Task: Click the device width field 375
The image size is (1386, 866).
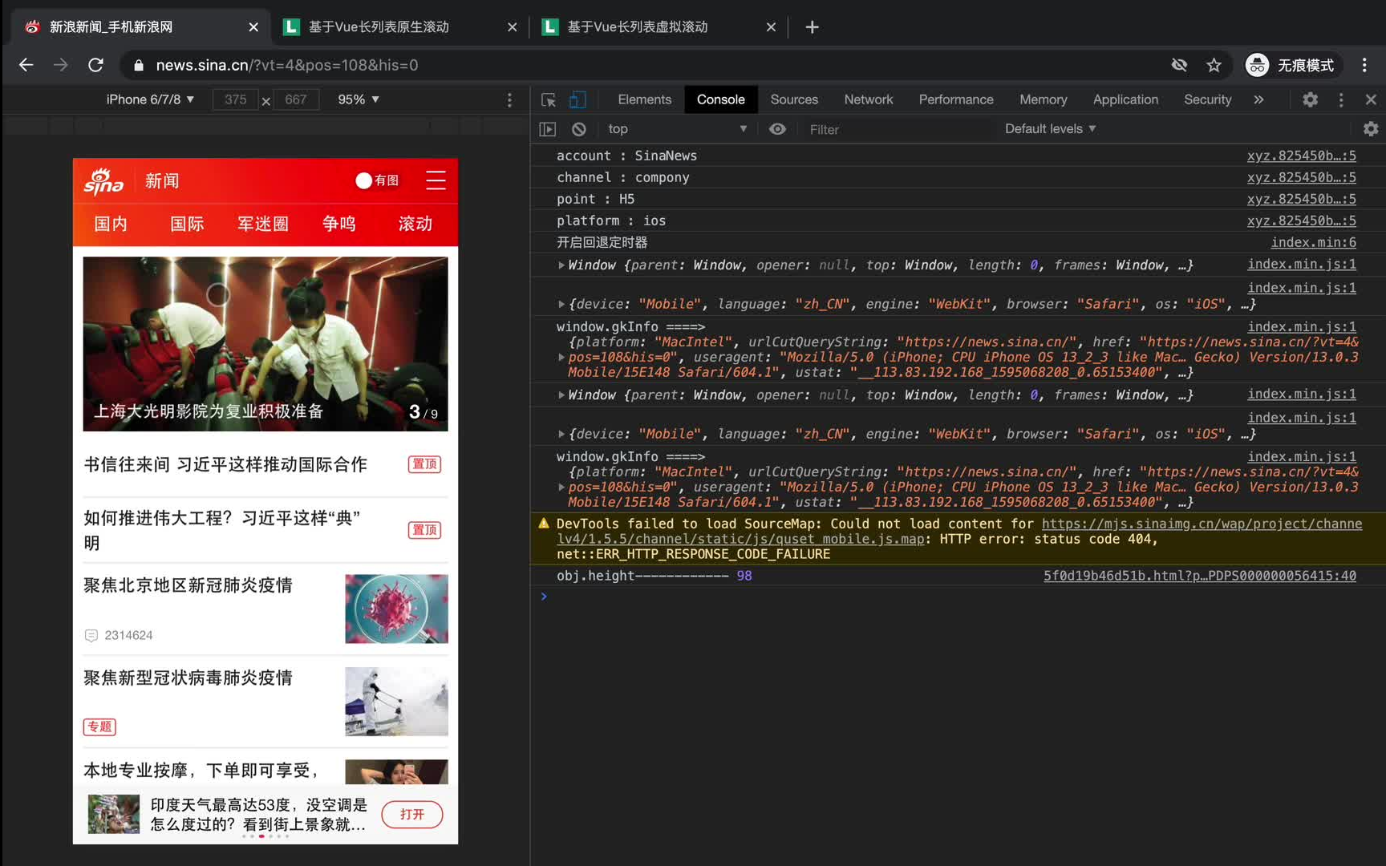Action: tap(235, 99)
